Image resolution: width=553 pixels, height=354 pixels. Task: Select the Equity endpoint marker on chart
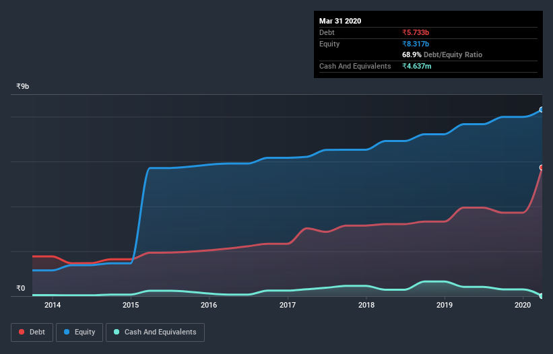[x=542, y=110]
